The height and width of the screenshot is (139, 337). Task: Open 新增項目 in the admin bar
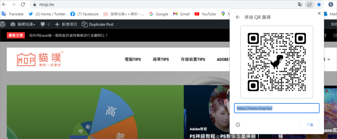click(66, 24)
